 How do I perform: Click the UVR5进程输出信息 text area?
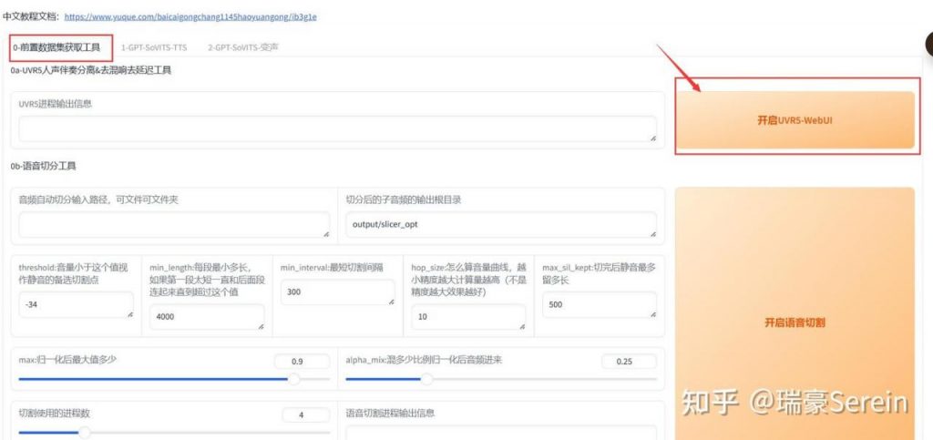337,128
